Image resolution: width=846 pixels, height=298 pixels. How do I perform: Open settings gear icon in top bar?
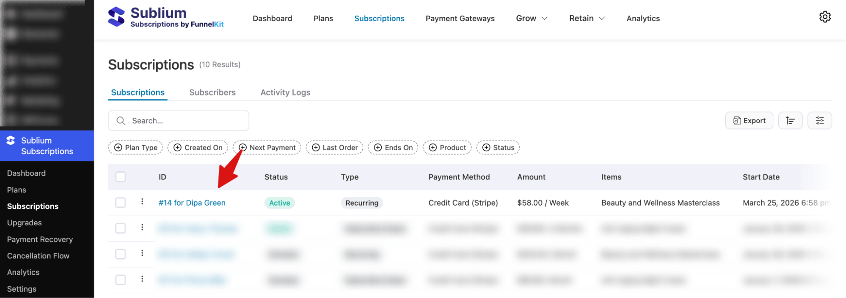(825, 17)
